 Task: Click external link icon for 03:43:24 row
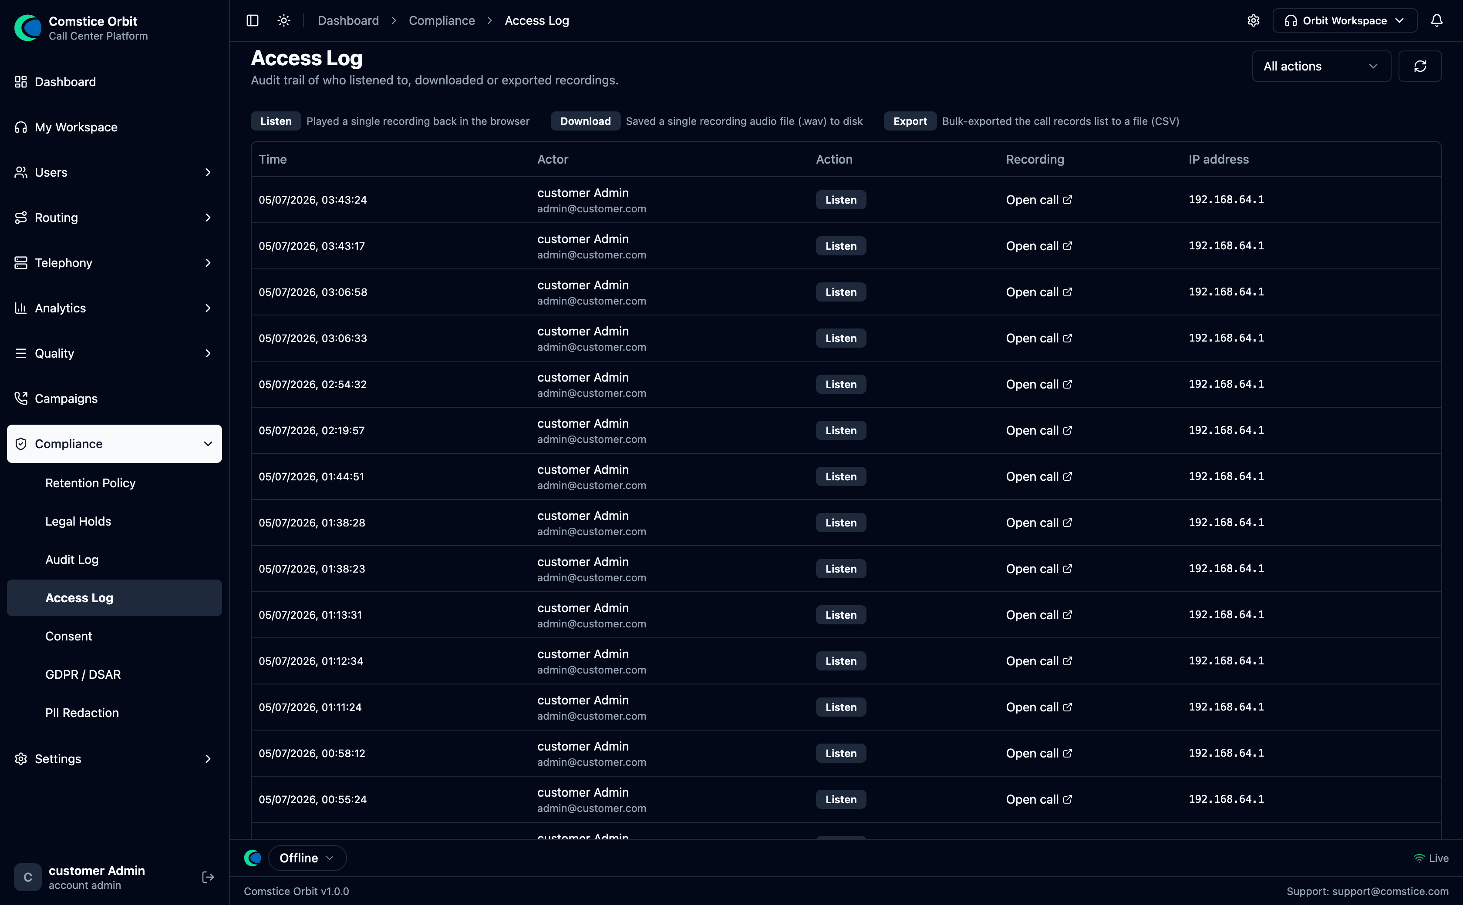(x=1067, y=199)
